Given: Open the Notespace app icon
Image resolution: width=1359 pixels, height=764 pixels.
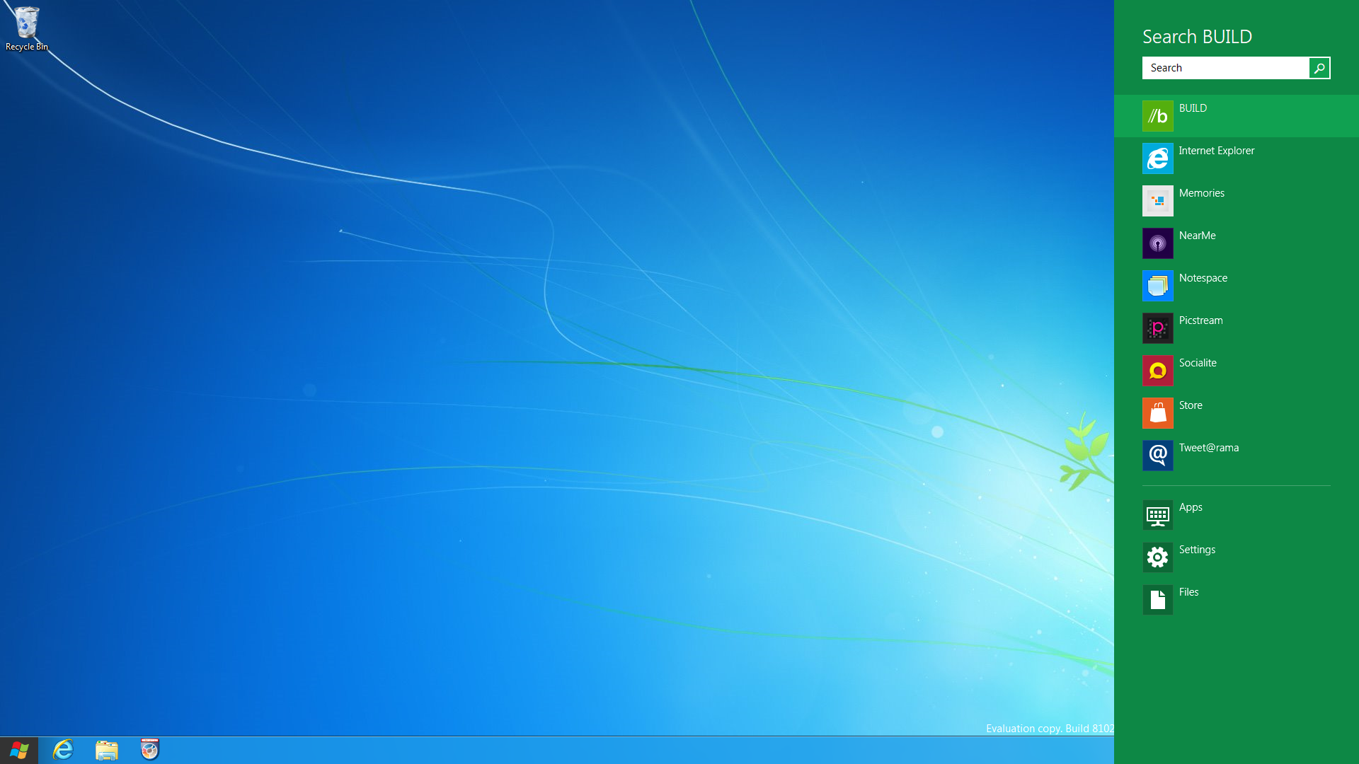Looking at the screenshot, I should click(1157, 286).
